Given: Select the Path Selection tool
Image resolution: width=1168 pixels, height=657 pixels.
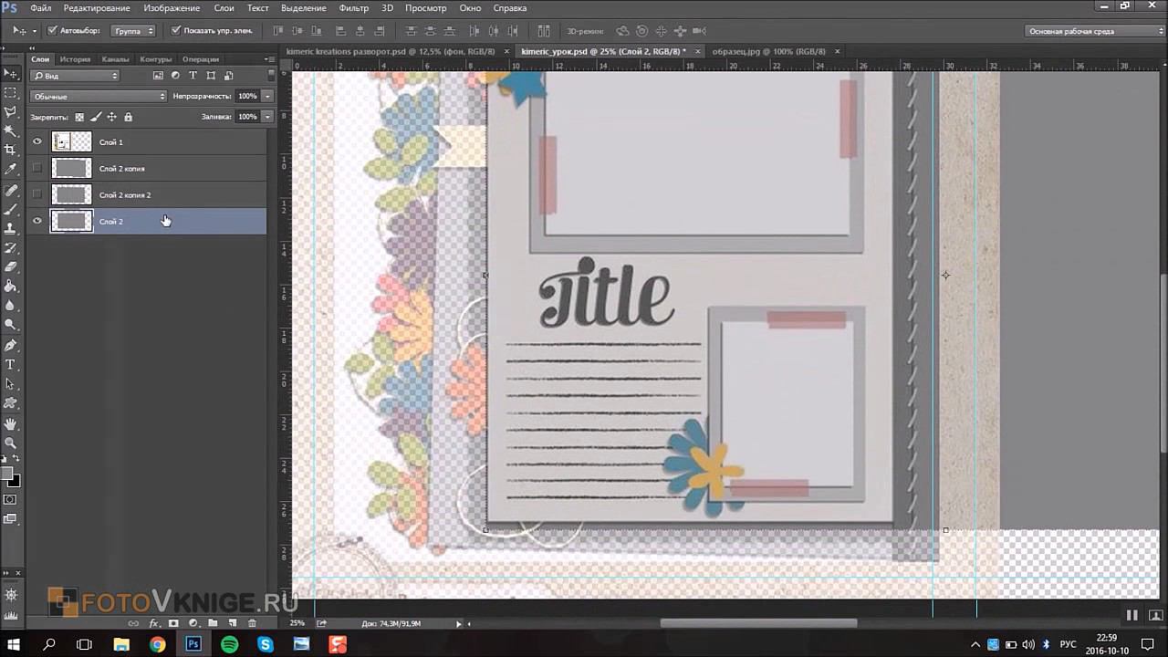Looking at the screenshot, I should point(11,384).
